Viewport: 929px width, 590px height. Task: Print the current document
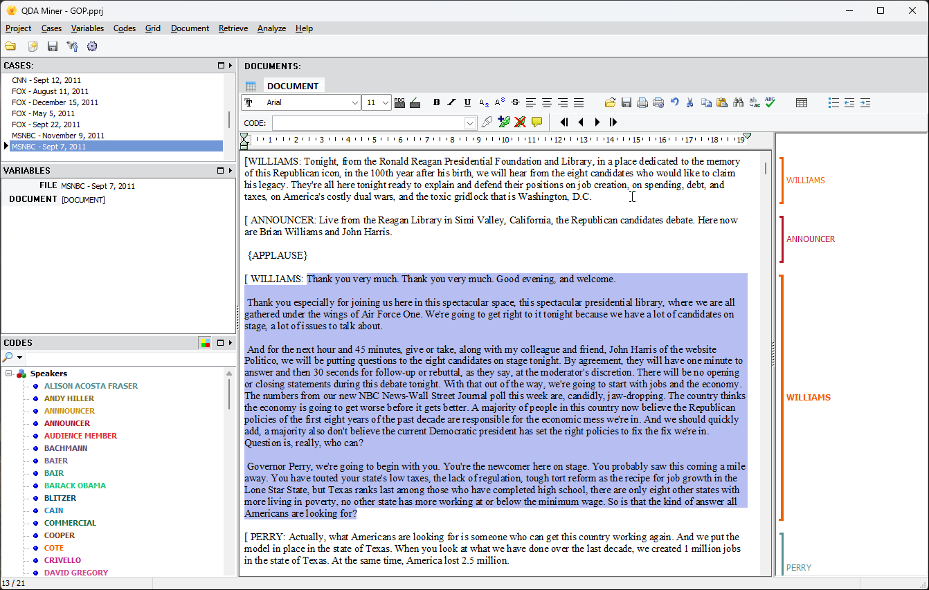tap(642, 102)
